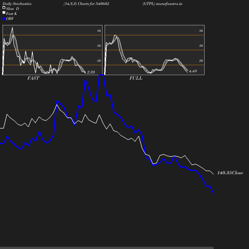This screenshot has height=249, width=249.
Task: Click the '140.35 Close' price label
Action: coord(230,173)
